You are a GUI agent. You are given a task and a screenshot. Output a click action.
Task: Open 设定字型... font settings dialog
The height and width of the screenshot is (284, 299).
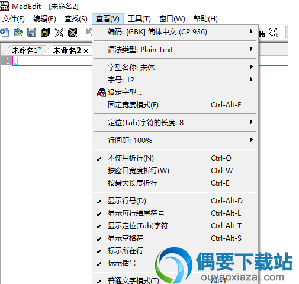[175, 92]
